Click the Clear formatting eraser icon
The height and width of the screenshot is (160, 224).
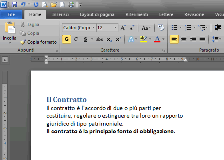(x=161, y=28)
